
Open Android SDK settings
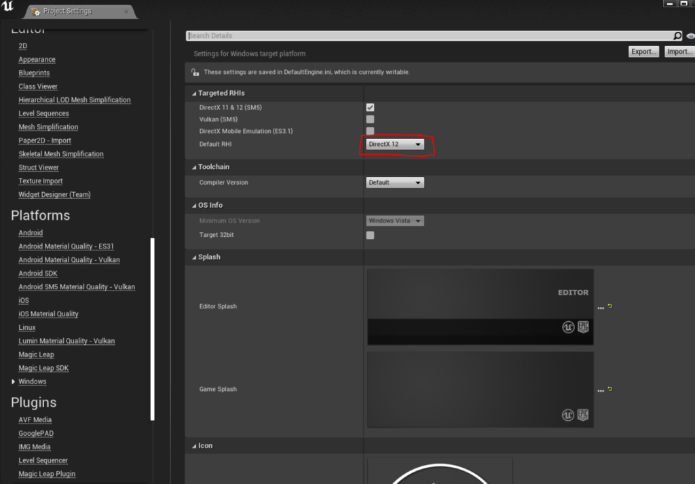coord(38,274)
